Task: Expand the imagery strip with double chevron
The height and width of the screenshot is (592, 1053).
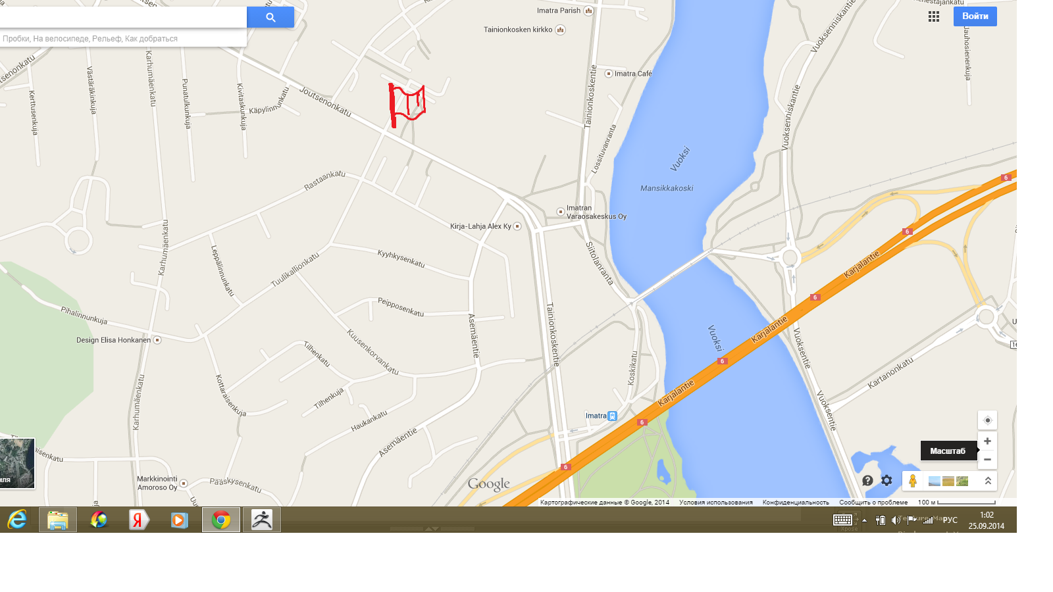Action: click(x=988, y=481)
